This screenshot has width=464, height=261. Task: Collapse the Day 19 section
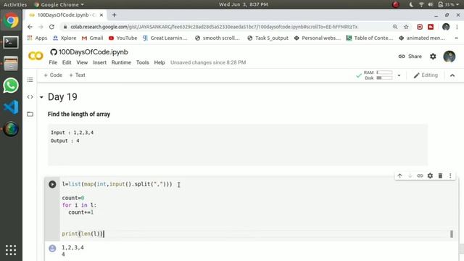click(41, 97)
